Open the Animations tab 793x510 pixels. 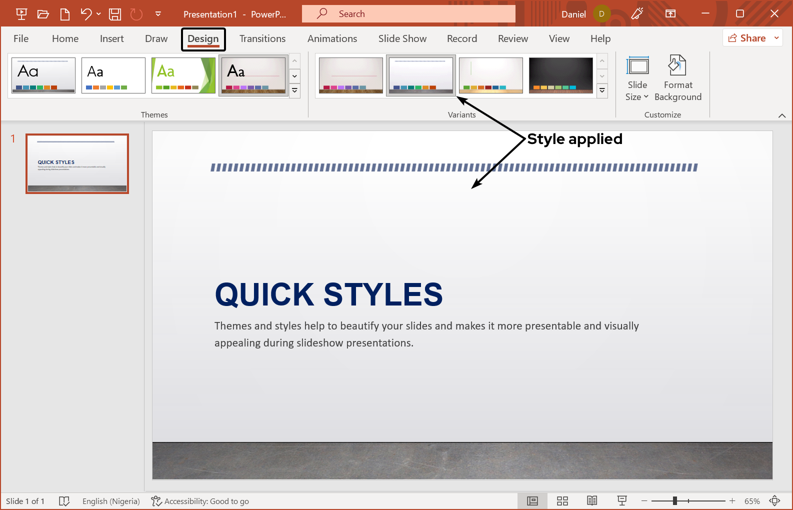point(332,38)
